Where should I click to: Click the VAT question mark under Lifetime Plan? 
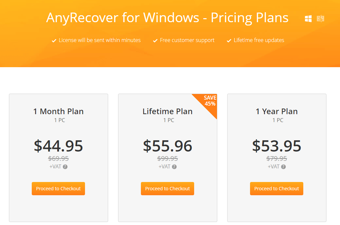[x=174, y=167]
